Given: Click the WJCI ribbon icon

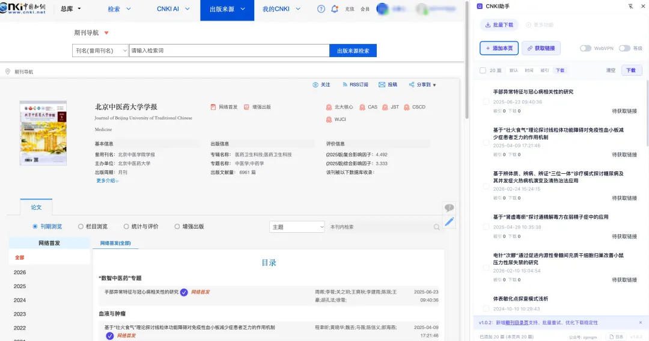Looking at the screenshot, I should tap(329, 119).
